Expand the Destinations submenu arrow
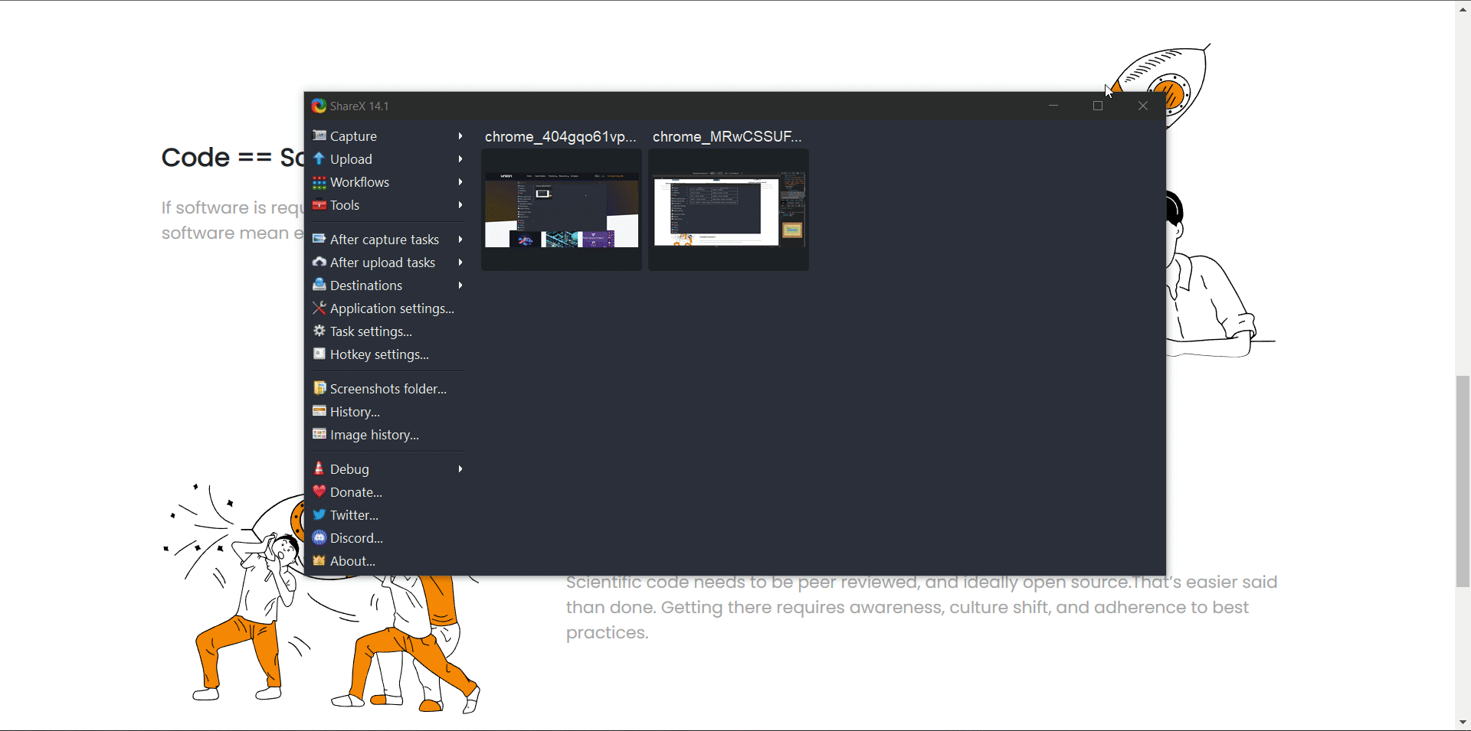 pyautogui.click(x=460, y=285)
